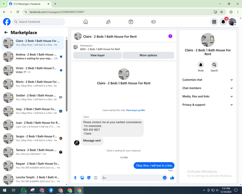Show hidden system tray icons
The width and height of the screenshot is (242, 194).
pyautogui.click(x=204, y=190)
